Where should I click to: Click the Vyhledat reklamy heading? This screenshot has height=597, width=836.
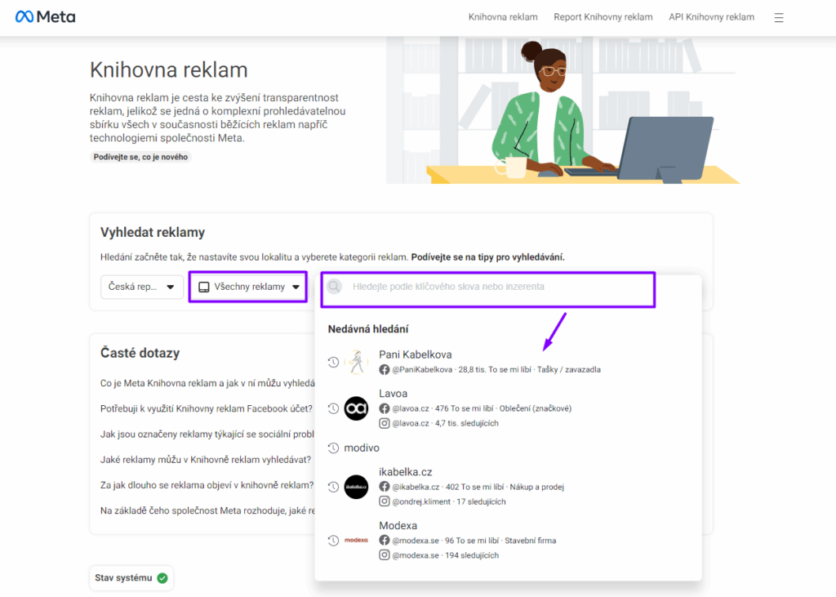tap(153, 233)
